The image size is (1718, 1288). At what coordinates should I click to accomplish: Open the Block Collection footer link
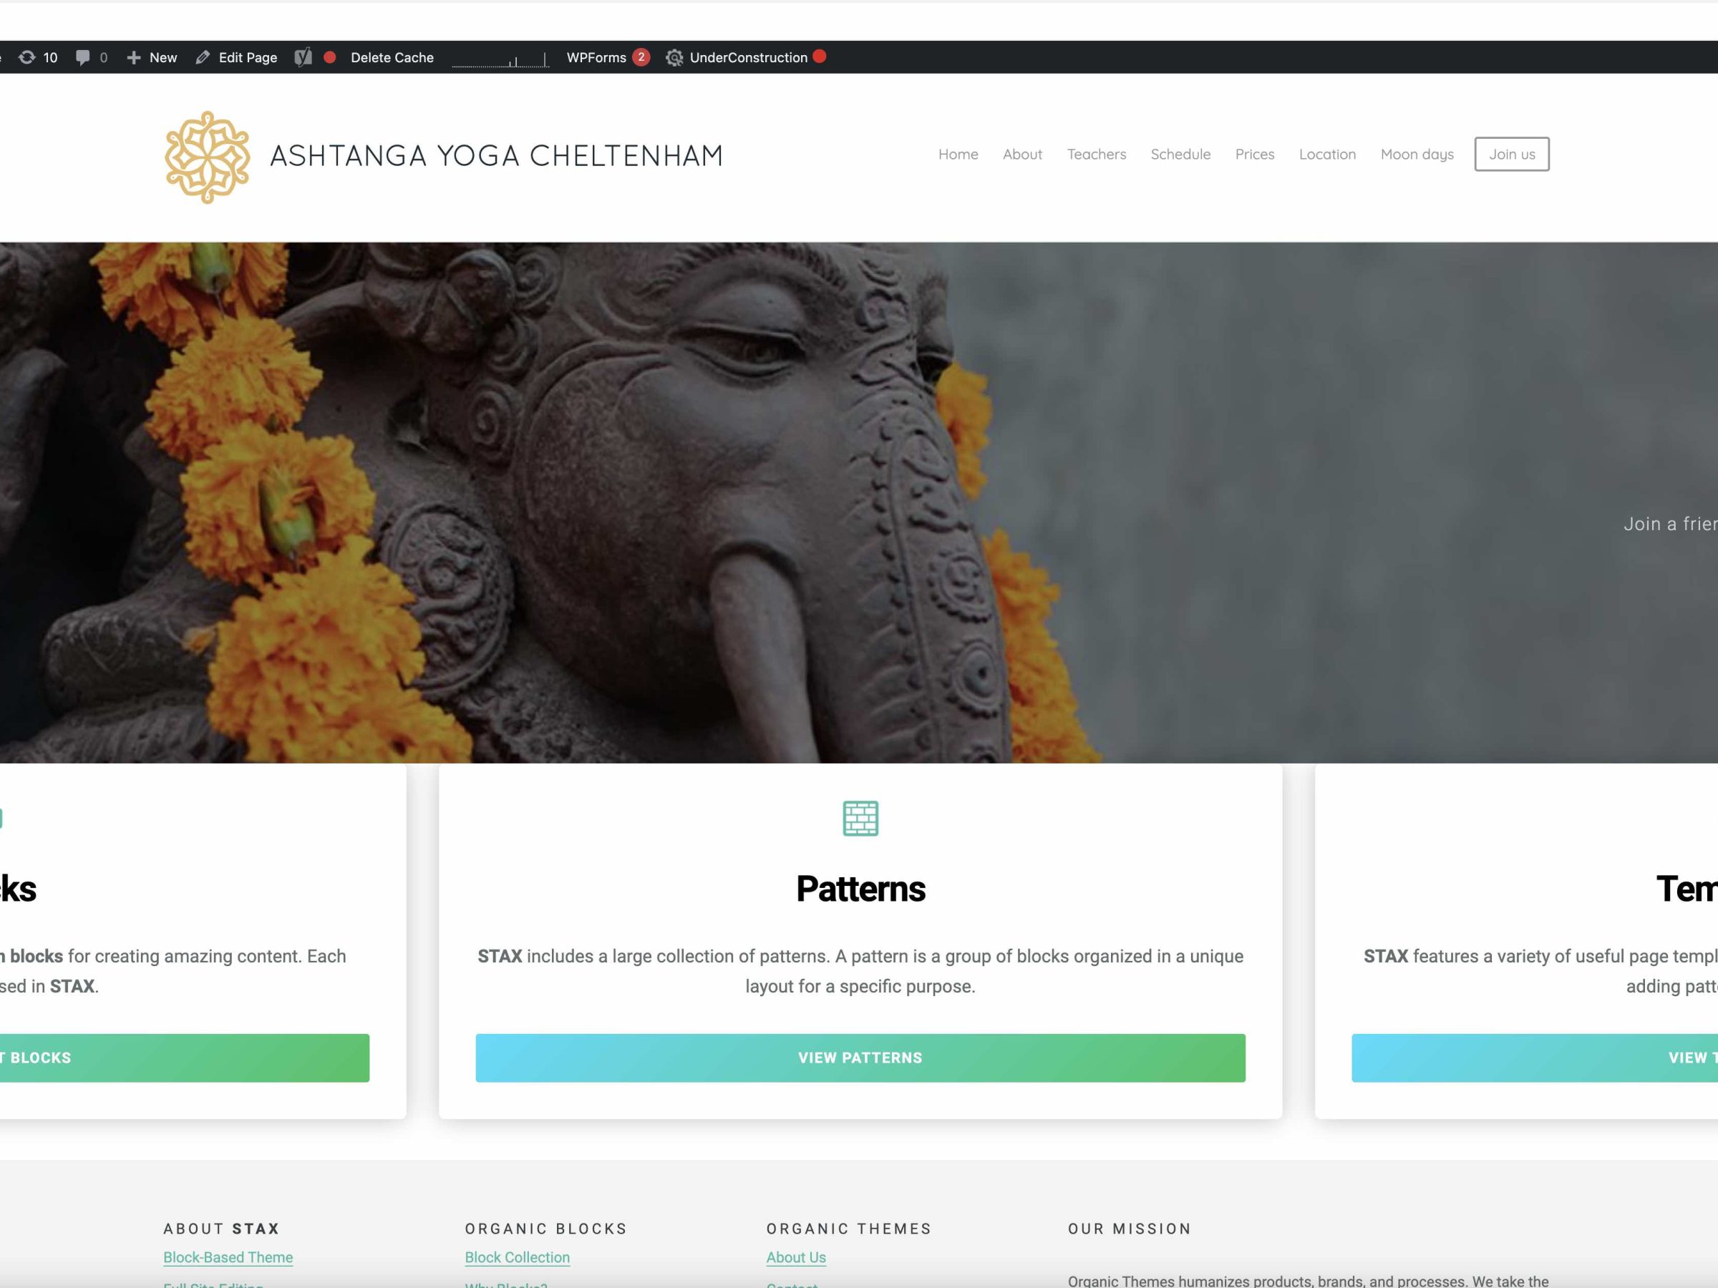point(518,1257)
